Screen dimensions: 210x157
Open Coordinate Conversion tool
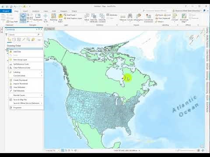149,18
